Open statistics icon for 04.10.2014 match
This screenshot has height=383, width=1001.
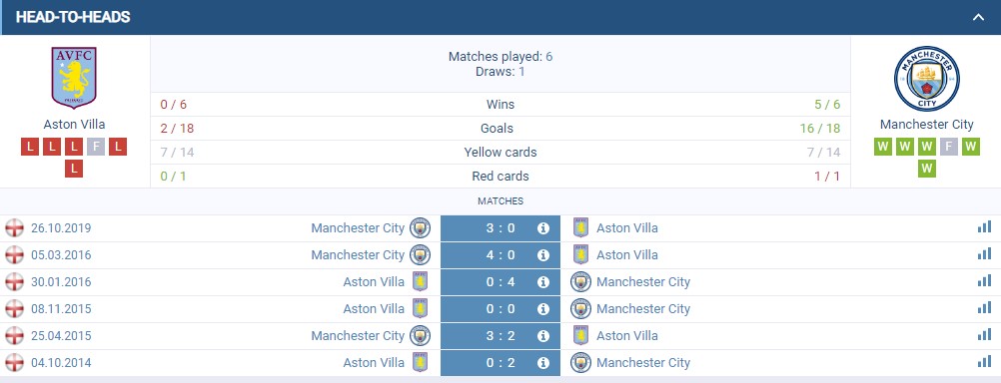(x=984, y=362)
